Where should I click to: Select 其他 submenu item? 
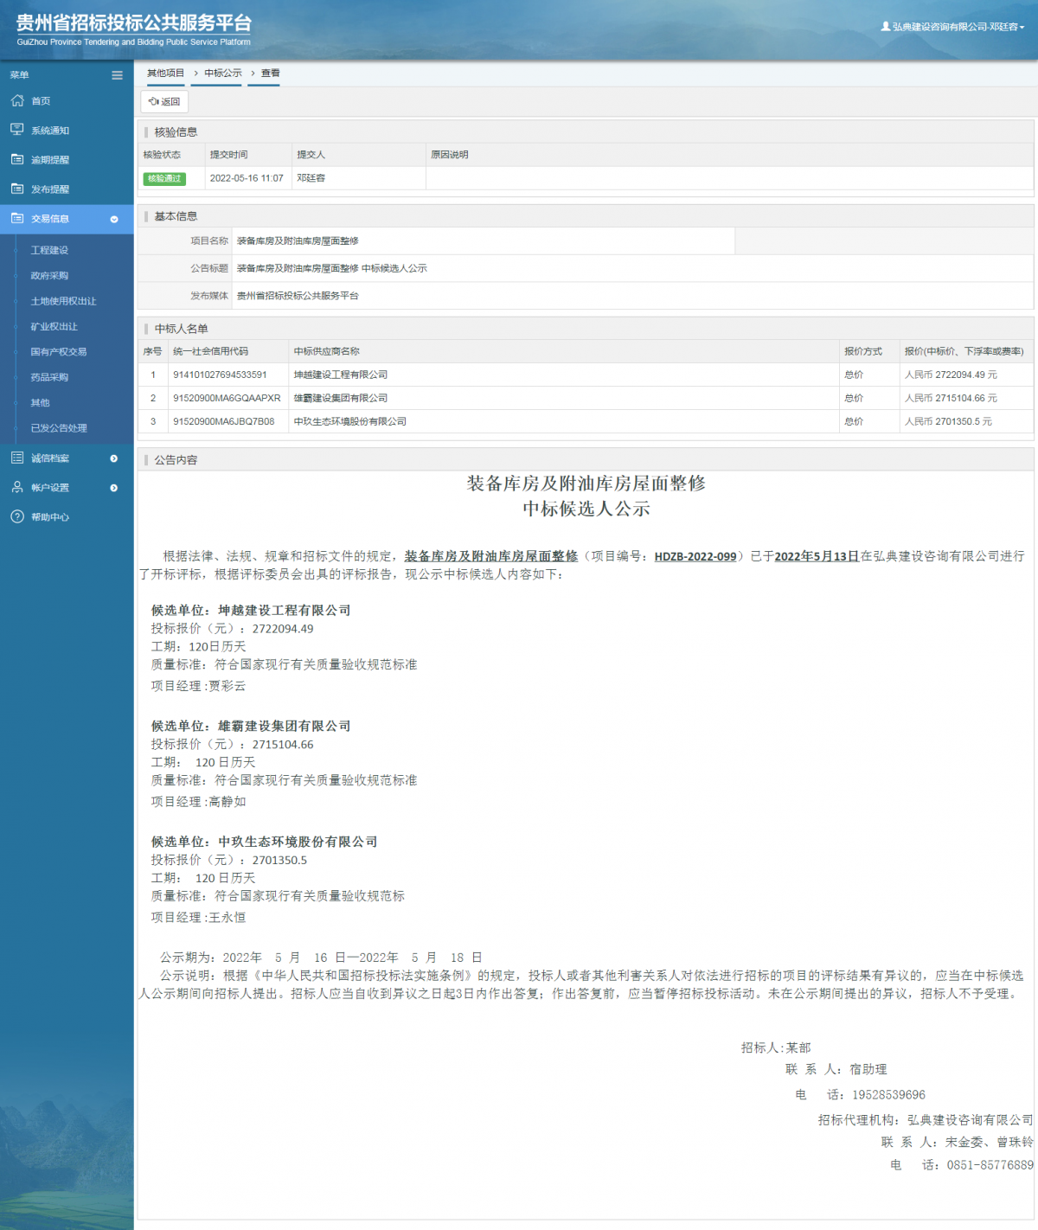click(40, 402)
